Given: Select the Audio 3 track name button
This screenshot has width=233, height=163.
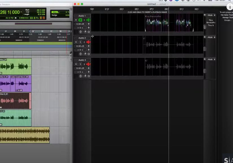Looking at the screenshot, I should coord(82,60).
